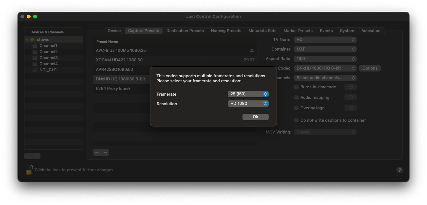This screenshot has height=205, width=427.
Task: Toggle the Burnt-in-timecode checkbox
Action: click(296, 87)
